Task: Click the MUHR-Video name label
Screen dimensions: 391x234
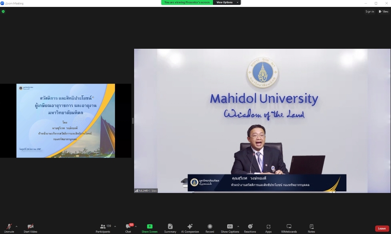Action: pos(146,191)
